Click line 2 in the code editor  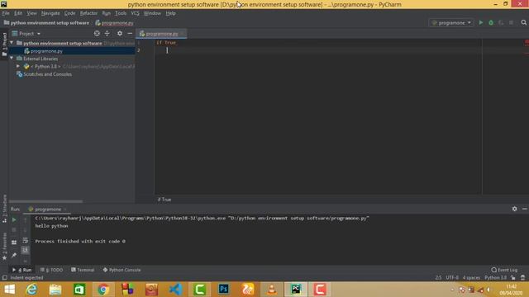318,50
